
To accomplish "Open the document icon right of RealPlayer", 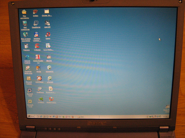I will pyautogui.click(x=51, y=89).
